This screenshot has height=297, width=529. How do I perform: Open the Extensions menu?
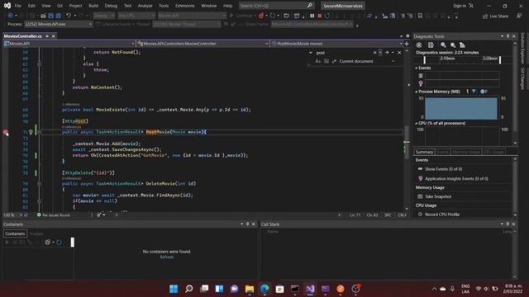tap(185, 6)
